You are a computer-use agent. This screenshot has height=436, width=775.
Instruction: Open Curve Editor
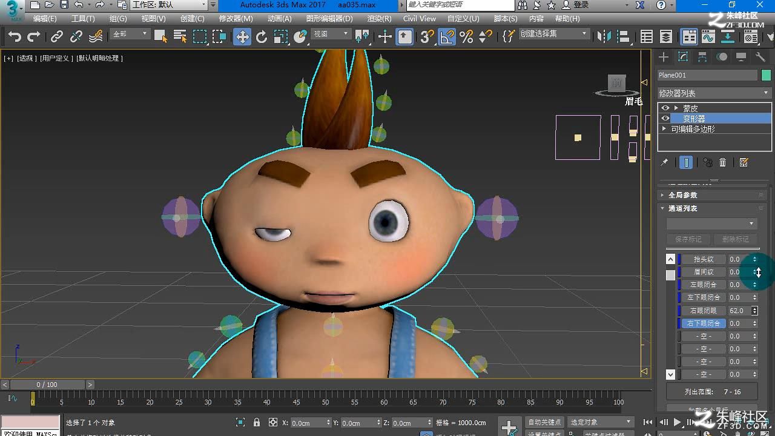click(708, 37)
